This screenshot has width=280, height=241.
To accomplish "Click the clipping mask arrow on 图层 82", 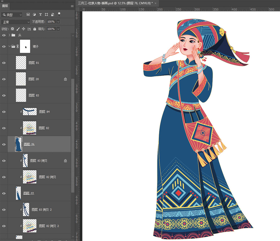I will click(x=21, y=128).
